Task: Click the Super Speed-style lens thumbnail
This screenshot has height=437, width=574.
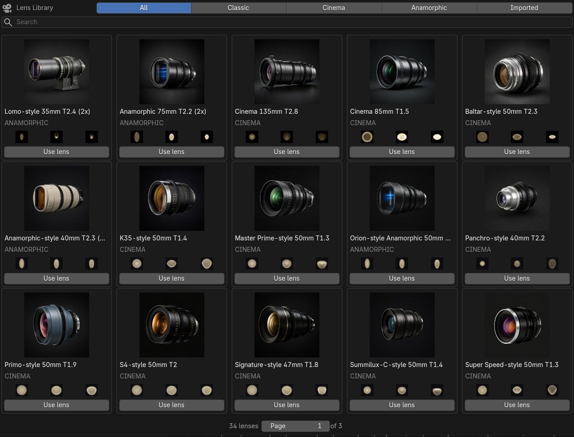Action: click(x=517, y=325)
